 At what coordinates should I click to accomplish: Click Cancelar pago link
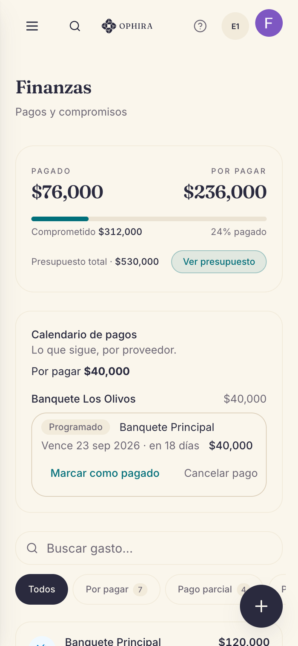[x=221, y=473]
